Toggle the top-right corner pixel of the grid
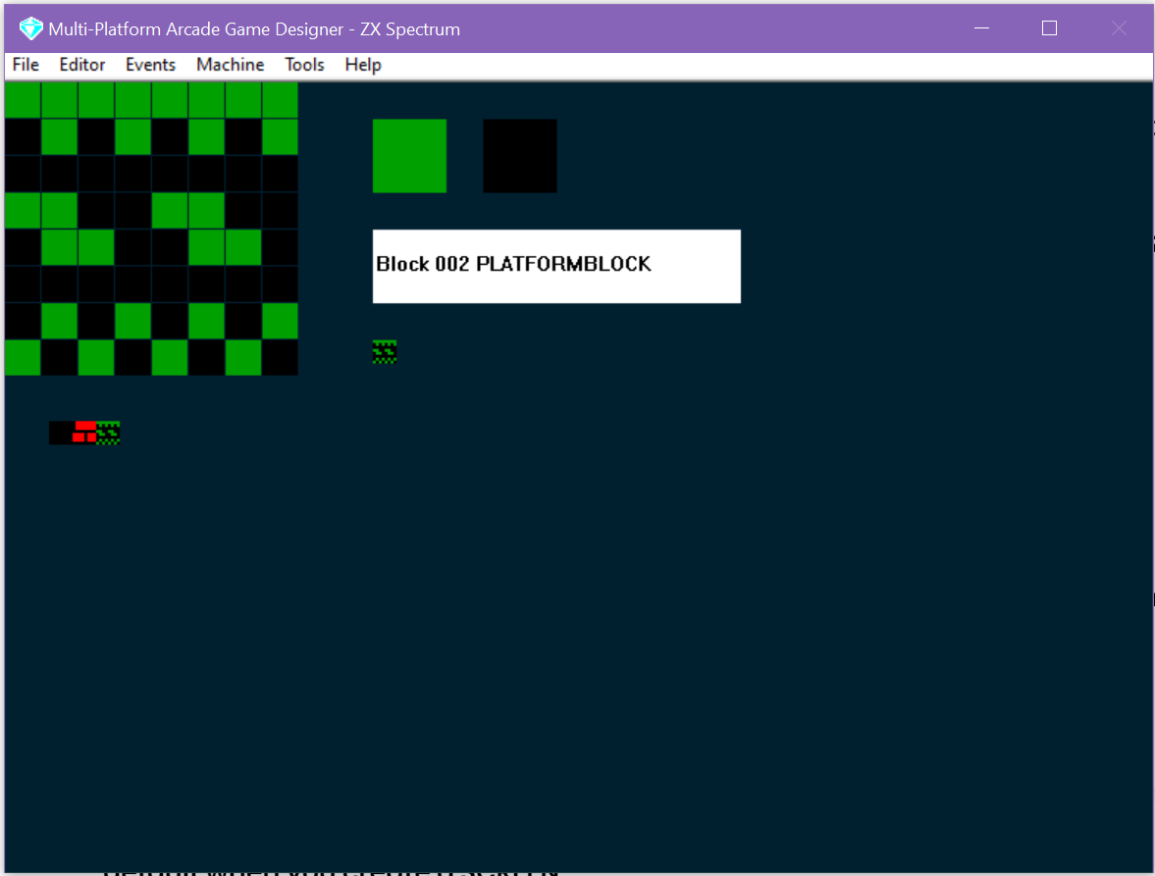 280,100
